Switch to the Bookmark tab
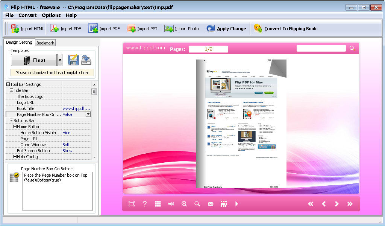The height and width of the screenshot is (226, 385). pos(45,43)
